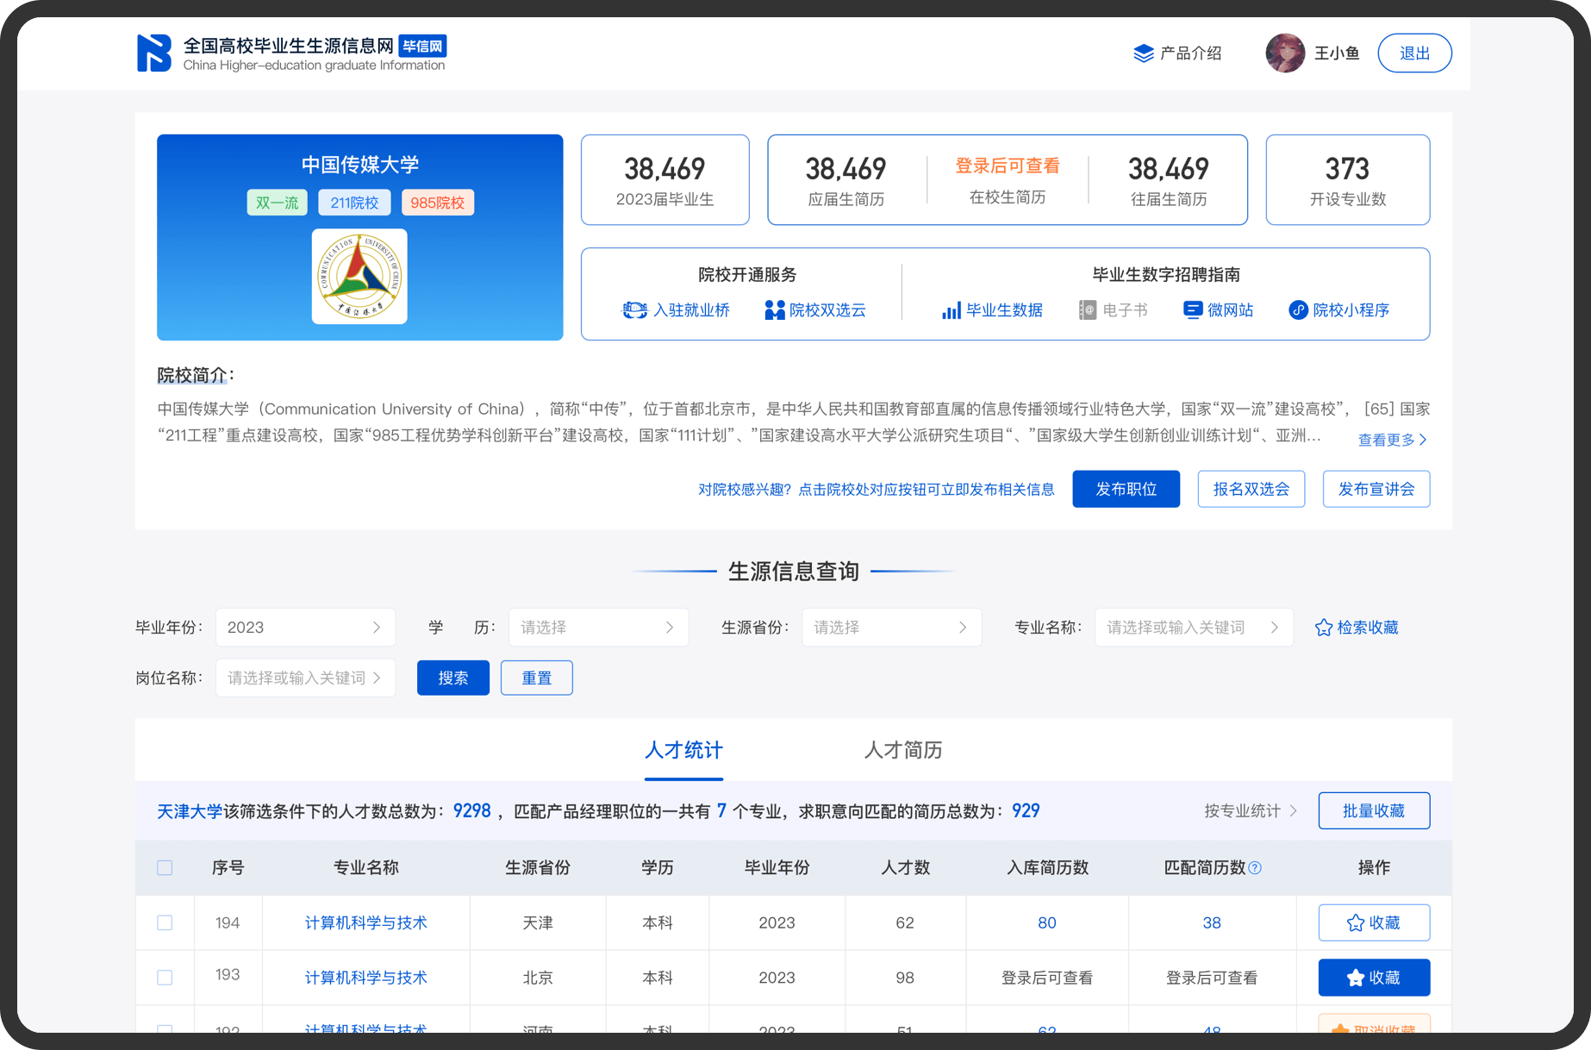Click the 2023届毕业生 stat card

(x=664, y=180)
